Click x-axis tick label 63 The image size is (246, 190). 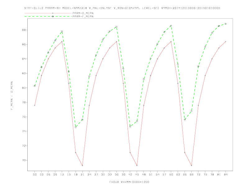point(178,174)
